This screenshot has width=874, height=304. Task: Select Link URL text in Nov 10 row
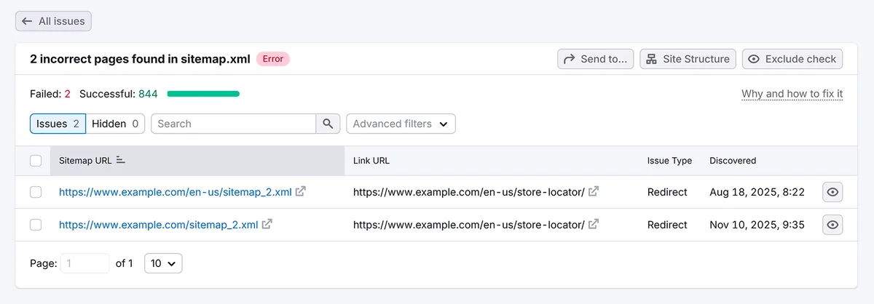(469, 225)
